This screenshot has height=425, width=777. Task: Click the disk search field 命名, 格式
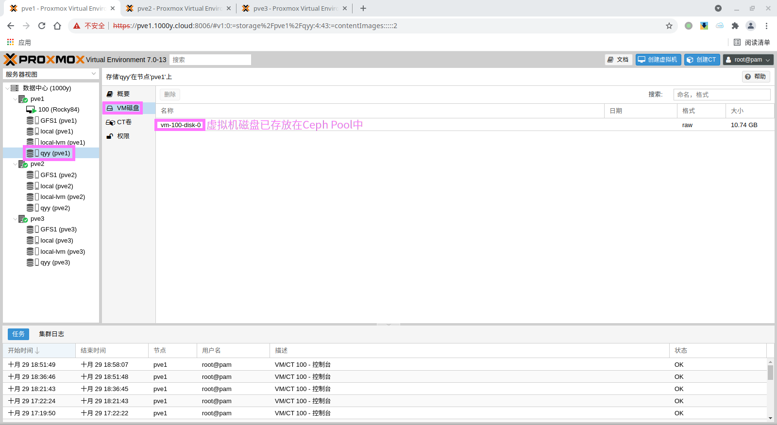pyautogui.click(x=721, y=95)
